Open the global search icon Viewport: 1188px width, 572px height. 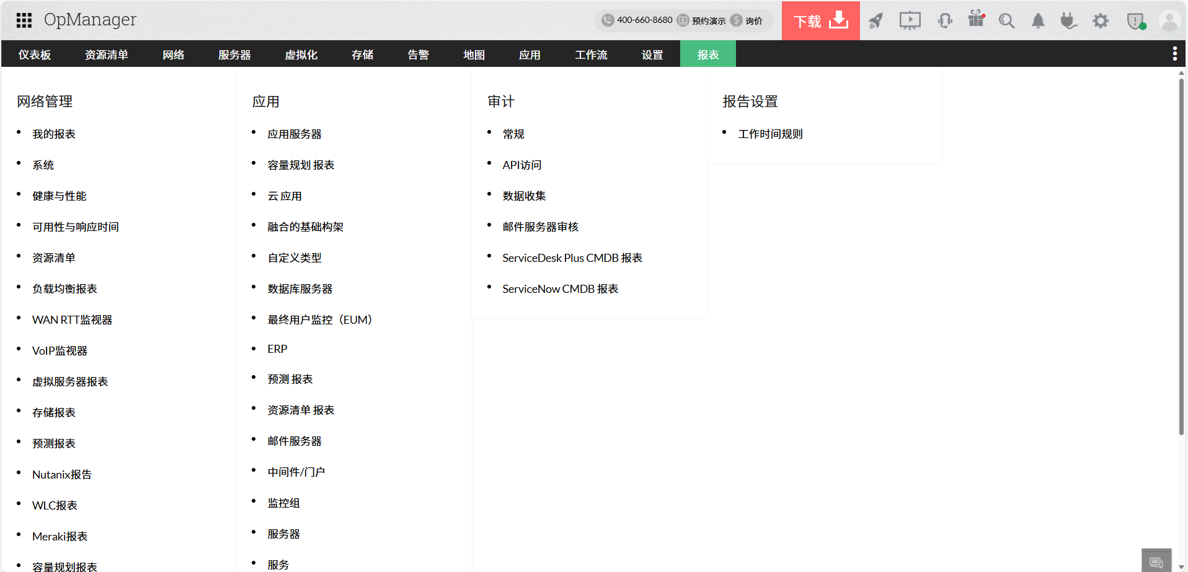pyautogui.click(x=1006, y=20)
